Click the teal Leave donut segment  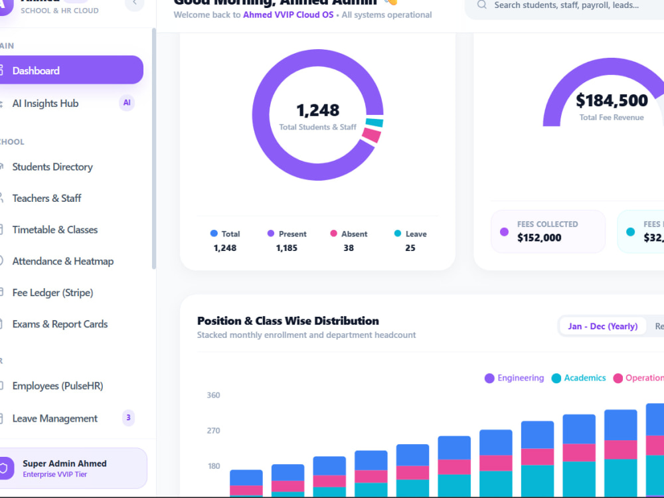[x=374, y=123]
